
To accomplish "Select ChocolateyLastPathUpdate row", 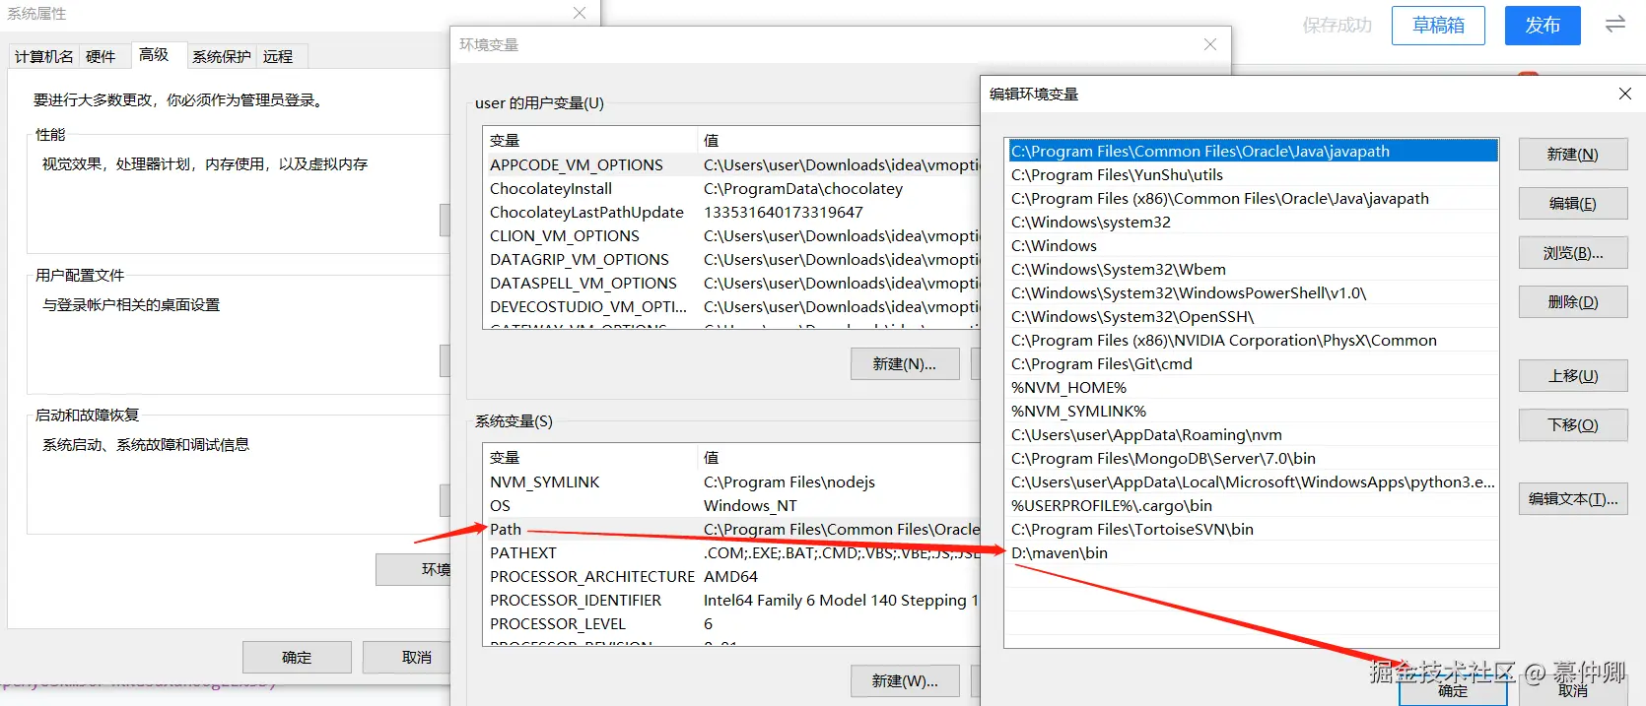I will 732,212.
